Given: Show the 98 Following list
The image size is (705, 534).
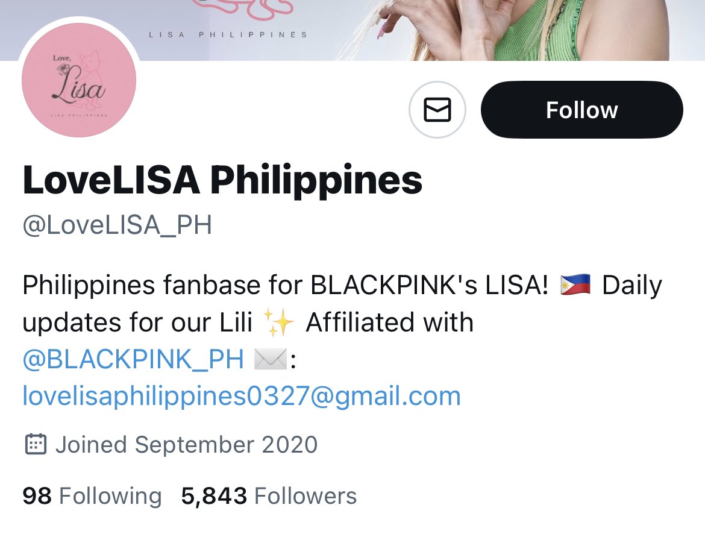Looking at the screenshot, I should tap(92, 496).
